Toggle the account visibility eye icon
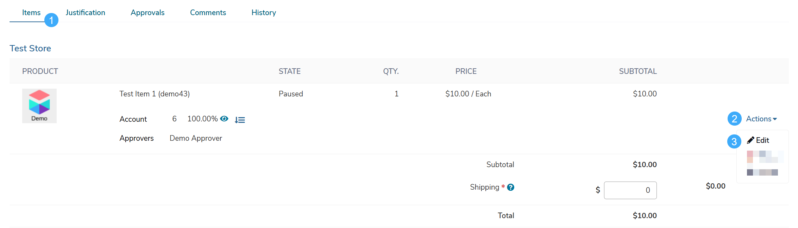The image size is (798, 228). tap(224, 119)
